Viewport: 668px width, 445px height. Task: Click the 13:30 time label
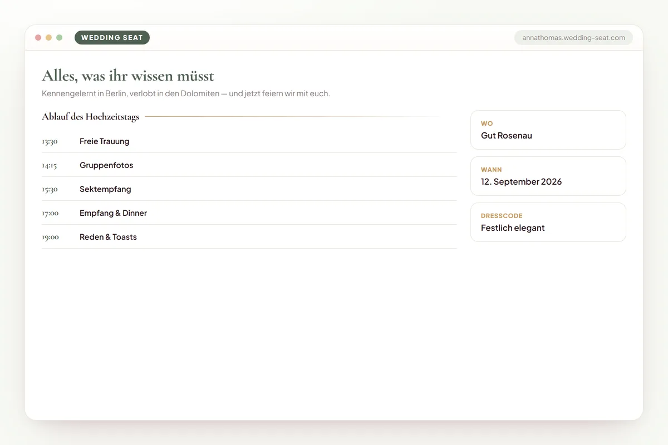[x=50, y=141]
